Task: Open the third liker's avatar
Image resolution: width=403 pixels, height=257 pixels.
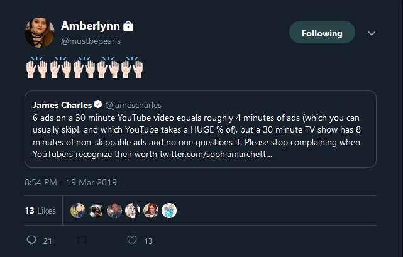Action: tap(114, 211)
